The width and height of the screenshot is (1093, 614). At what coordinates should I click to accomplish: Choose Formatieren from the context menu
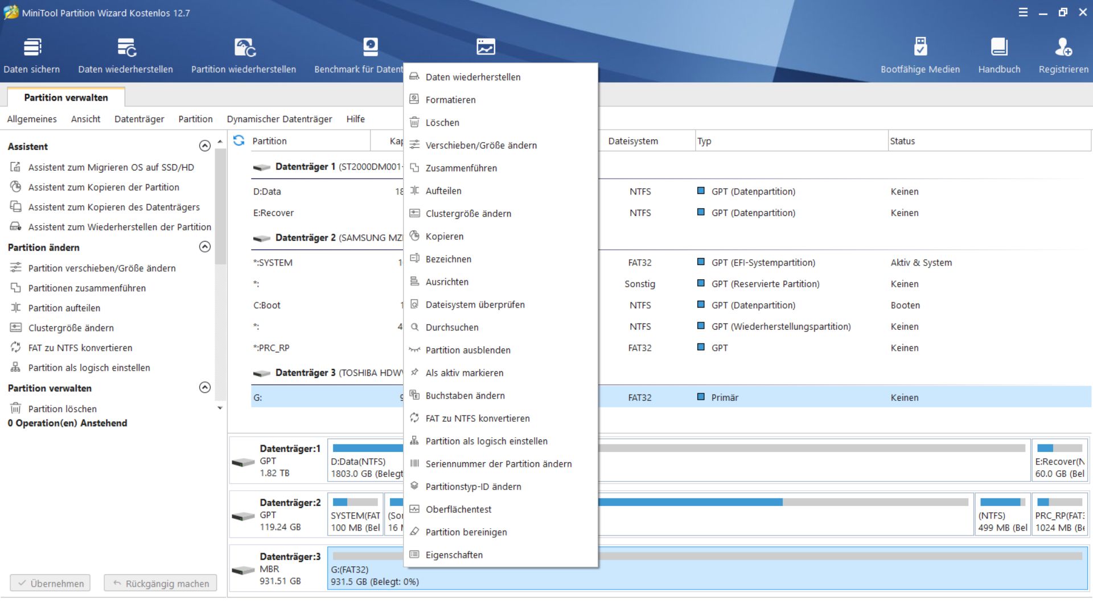tap(450, 100)
